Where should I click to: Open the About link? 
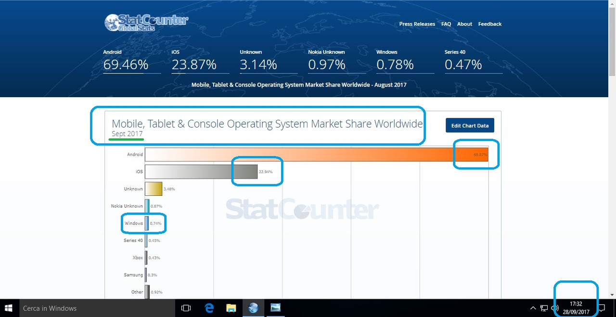[x=464, y=24]
